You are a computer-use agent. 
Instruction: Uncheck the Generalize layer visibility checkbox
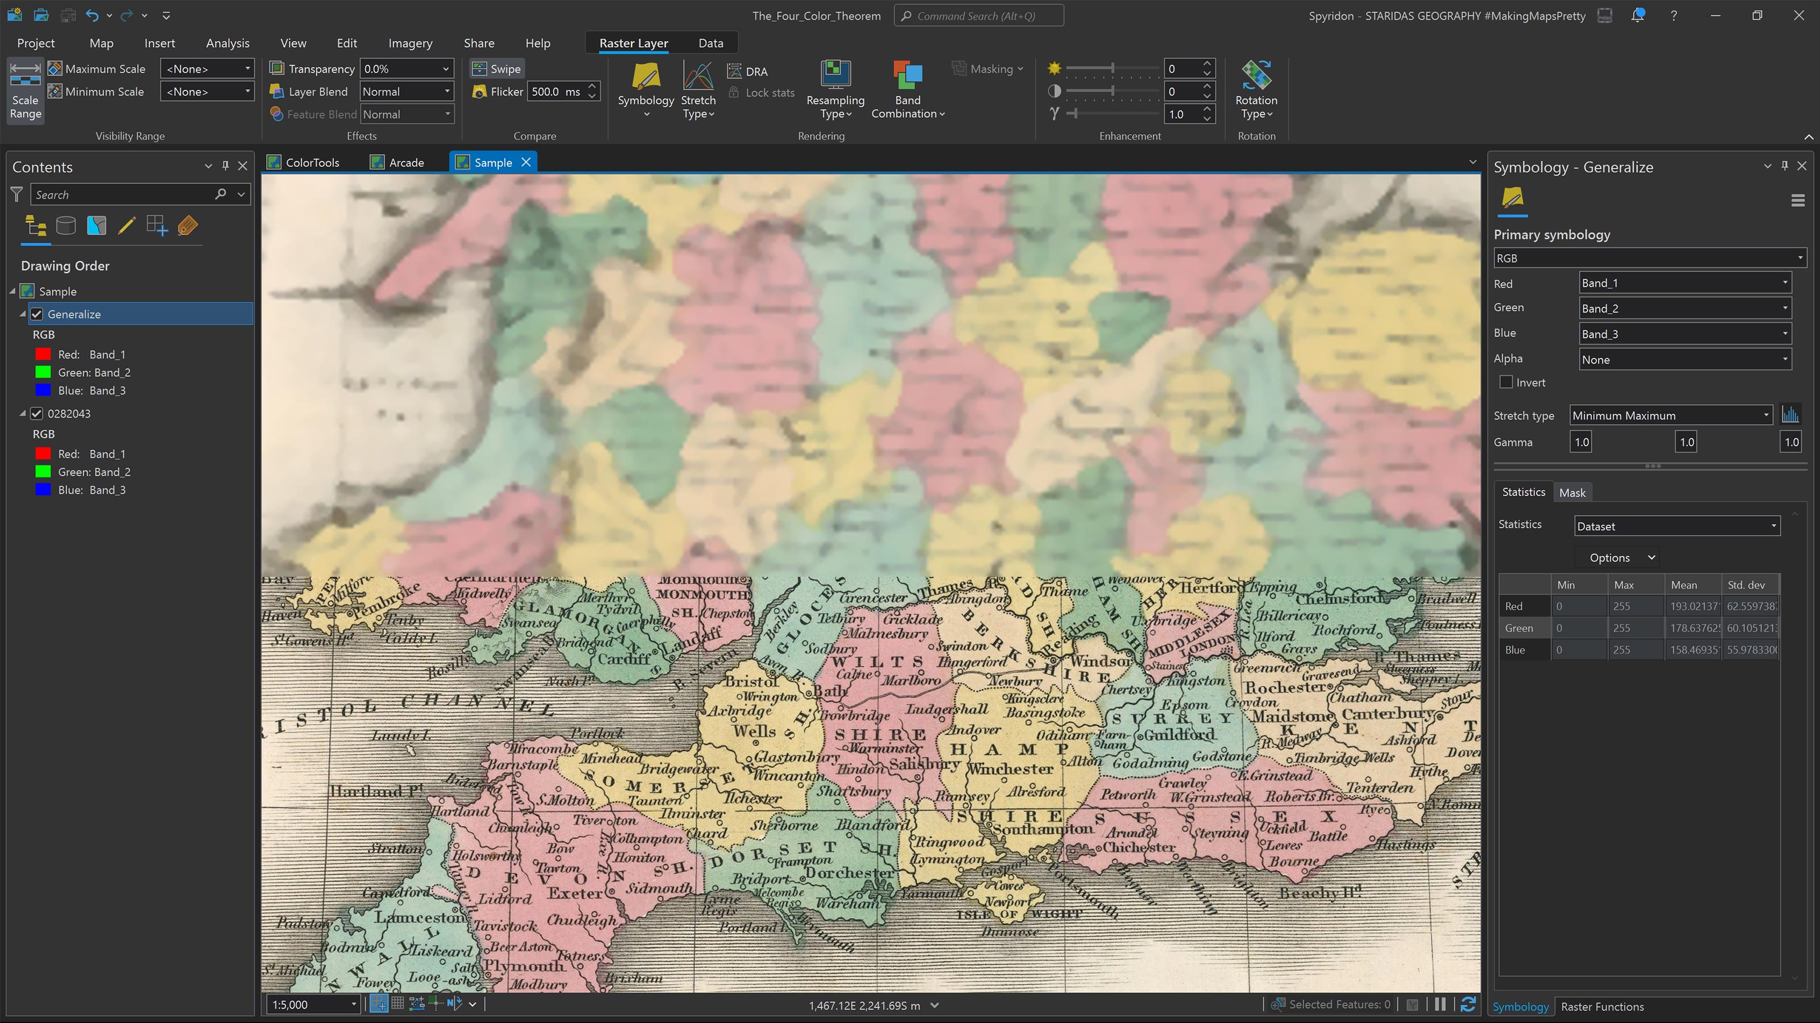pos(36,314)
